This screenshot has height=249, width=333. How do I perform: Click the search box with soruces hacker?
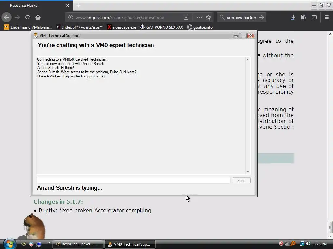[241, 18]
